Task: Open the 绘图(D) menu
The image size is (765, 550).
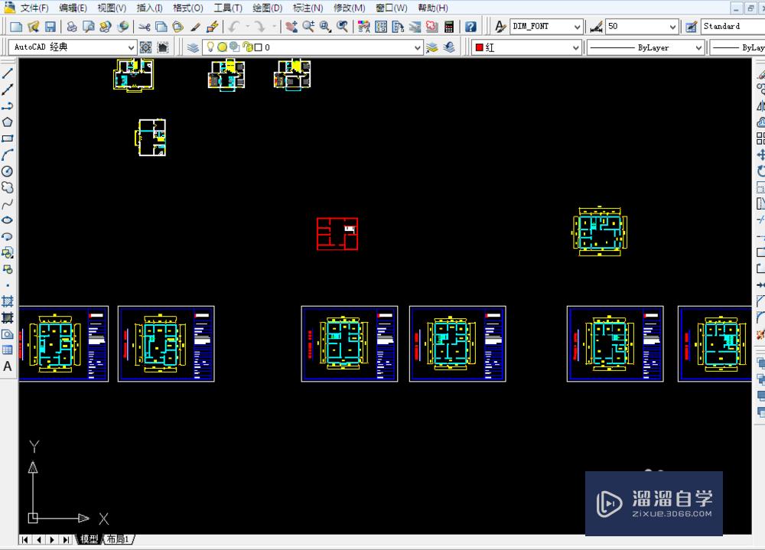Action: tap(265, 8)
